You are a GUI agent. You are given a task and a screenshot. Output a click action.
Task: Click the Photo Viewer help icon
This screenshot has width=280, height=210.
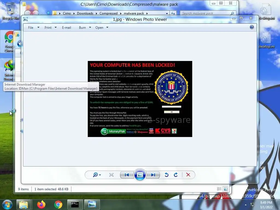pos(252,27)
